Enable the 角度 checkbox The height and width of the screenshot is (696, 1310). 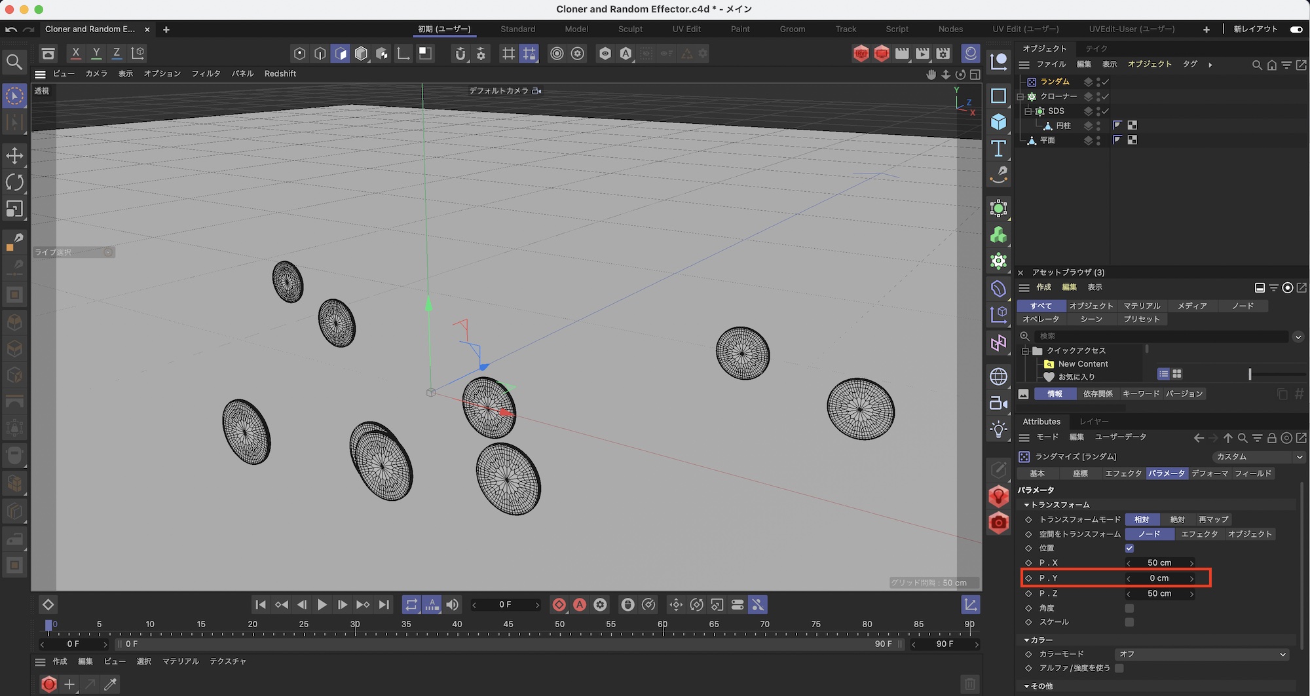(1129, 608)
